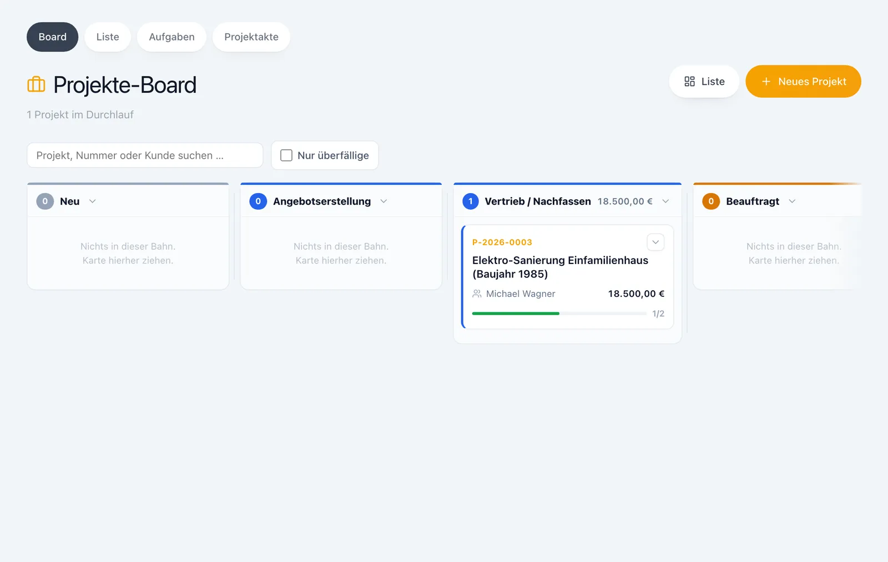This screenshot has height=562, width=888.
Task: Expand the Neu column chevron
Action: (x=93, y=201)
